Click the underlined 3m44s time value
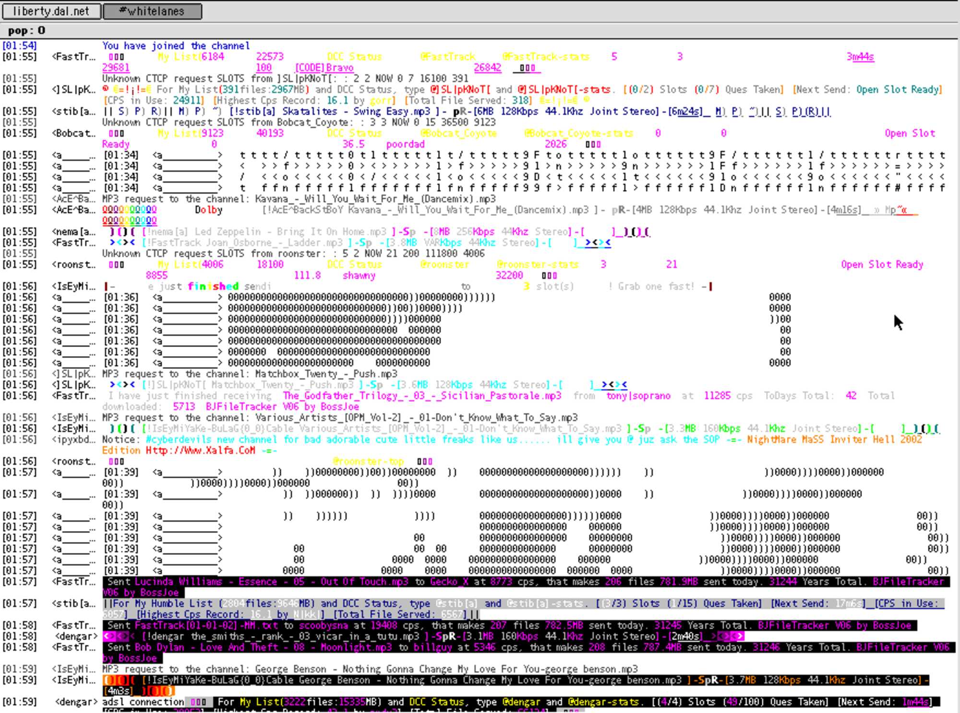 [860, 57]
